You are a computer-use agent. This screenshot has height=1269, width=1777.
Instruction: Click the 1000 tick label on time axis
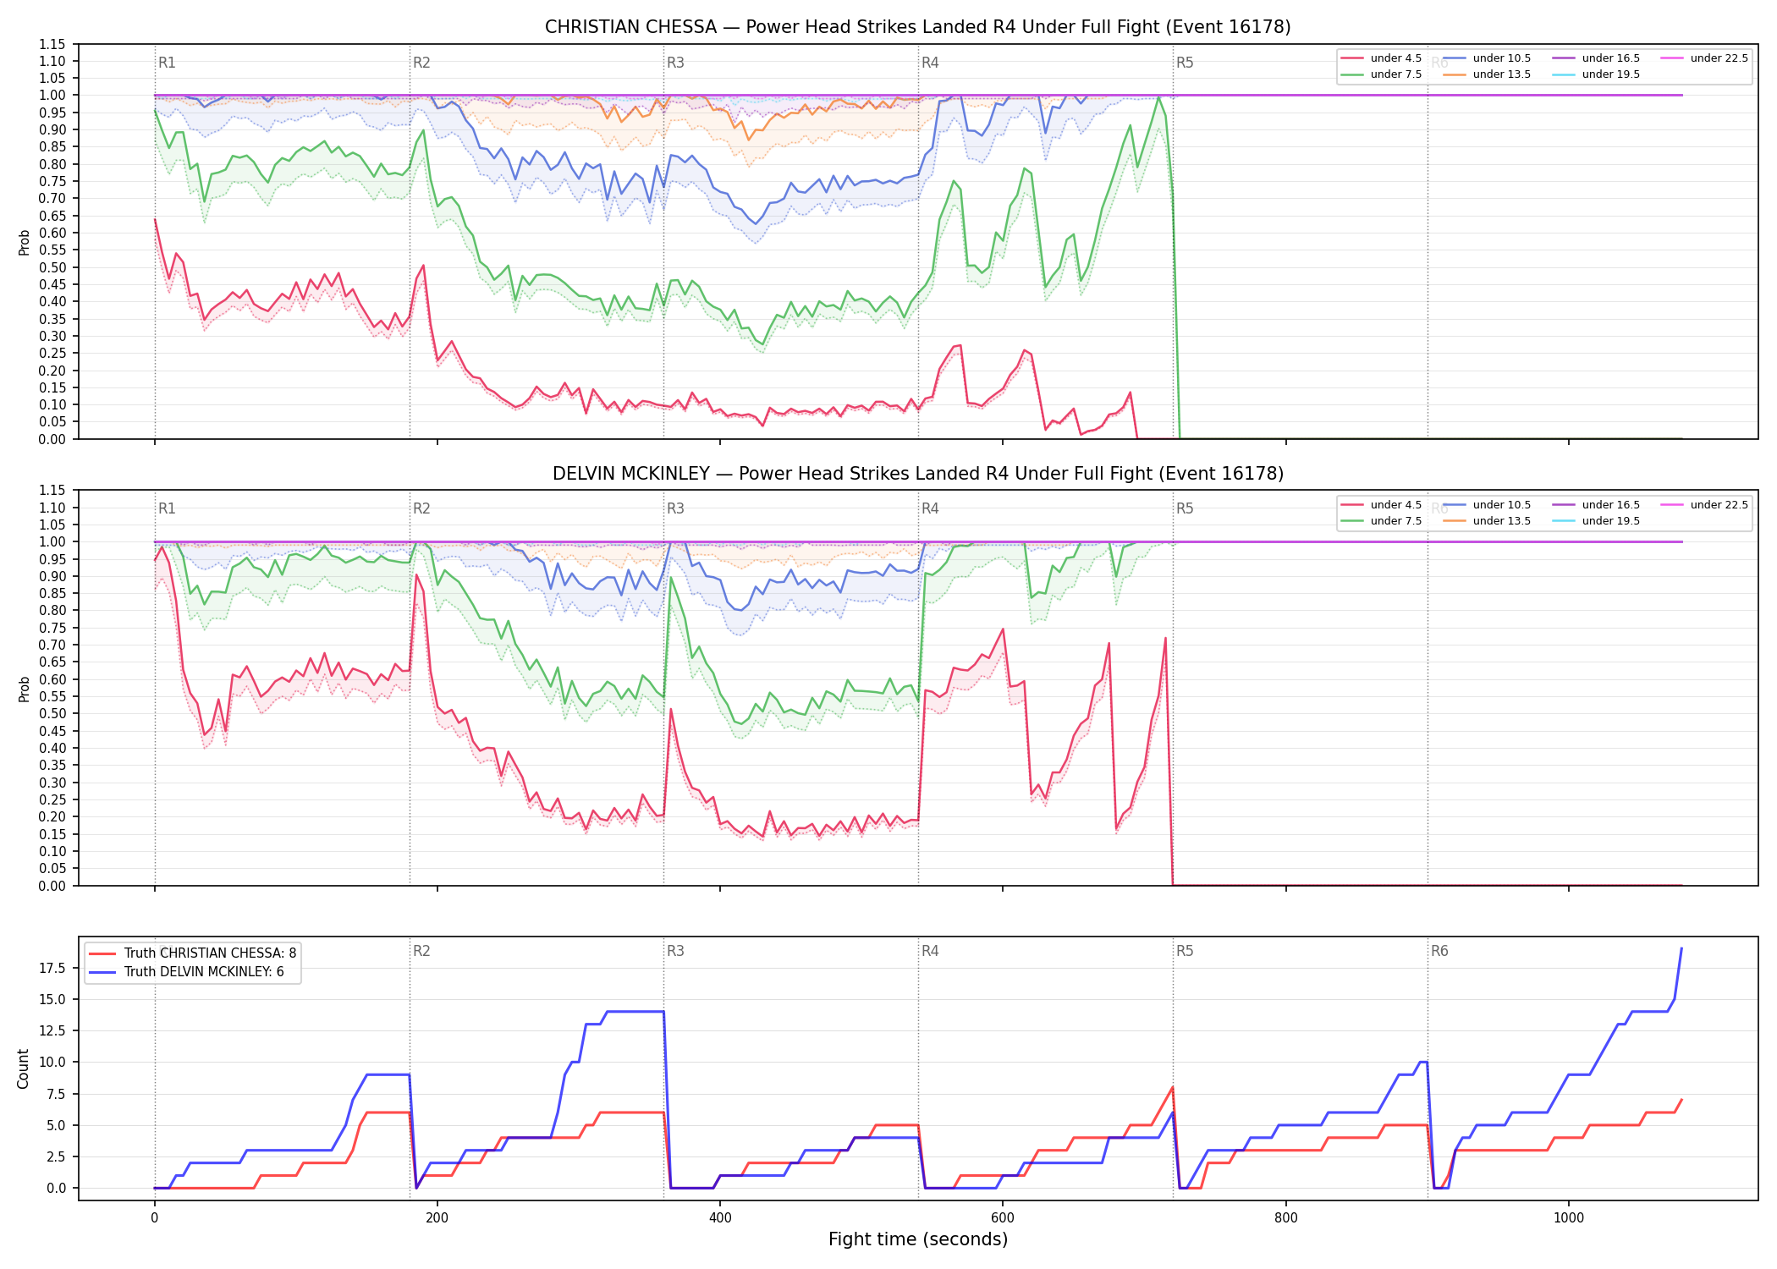[1568, 1218]
